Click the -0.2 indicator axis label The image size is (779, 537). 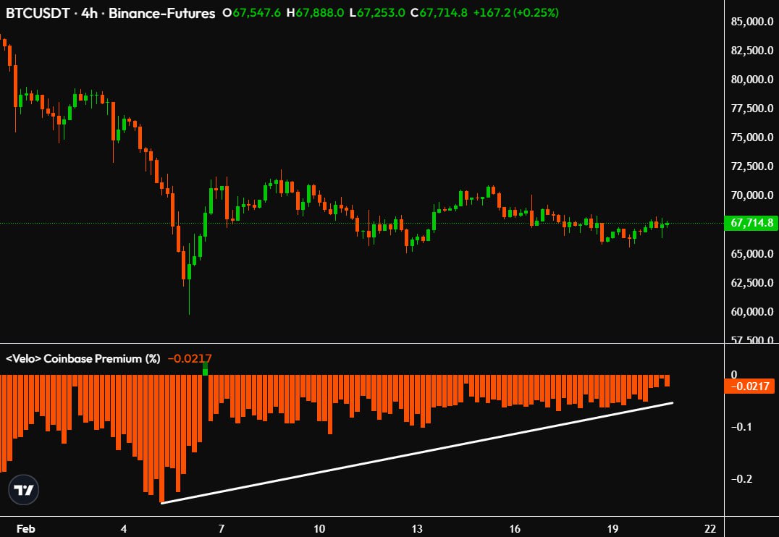(741, 479)
